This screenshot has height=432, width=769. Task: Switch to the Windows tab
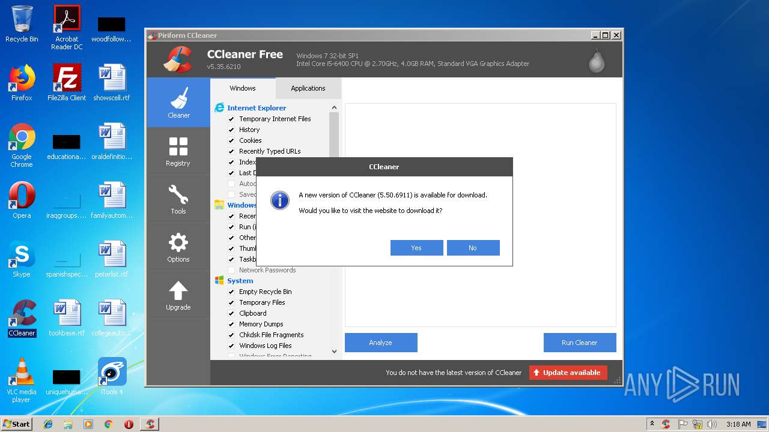point(243,88)
